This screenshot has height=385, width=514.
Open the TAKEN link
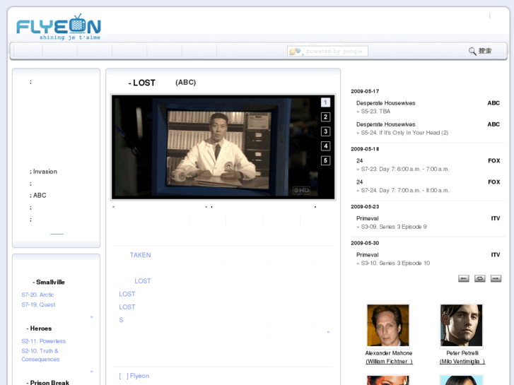point(140,255)
